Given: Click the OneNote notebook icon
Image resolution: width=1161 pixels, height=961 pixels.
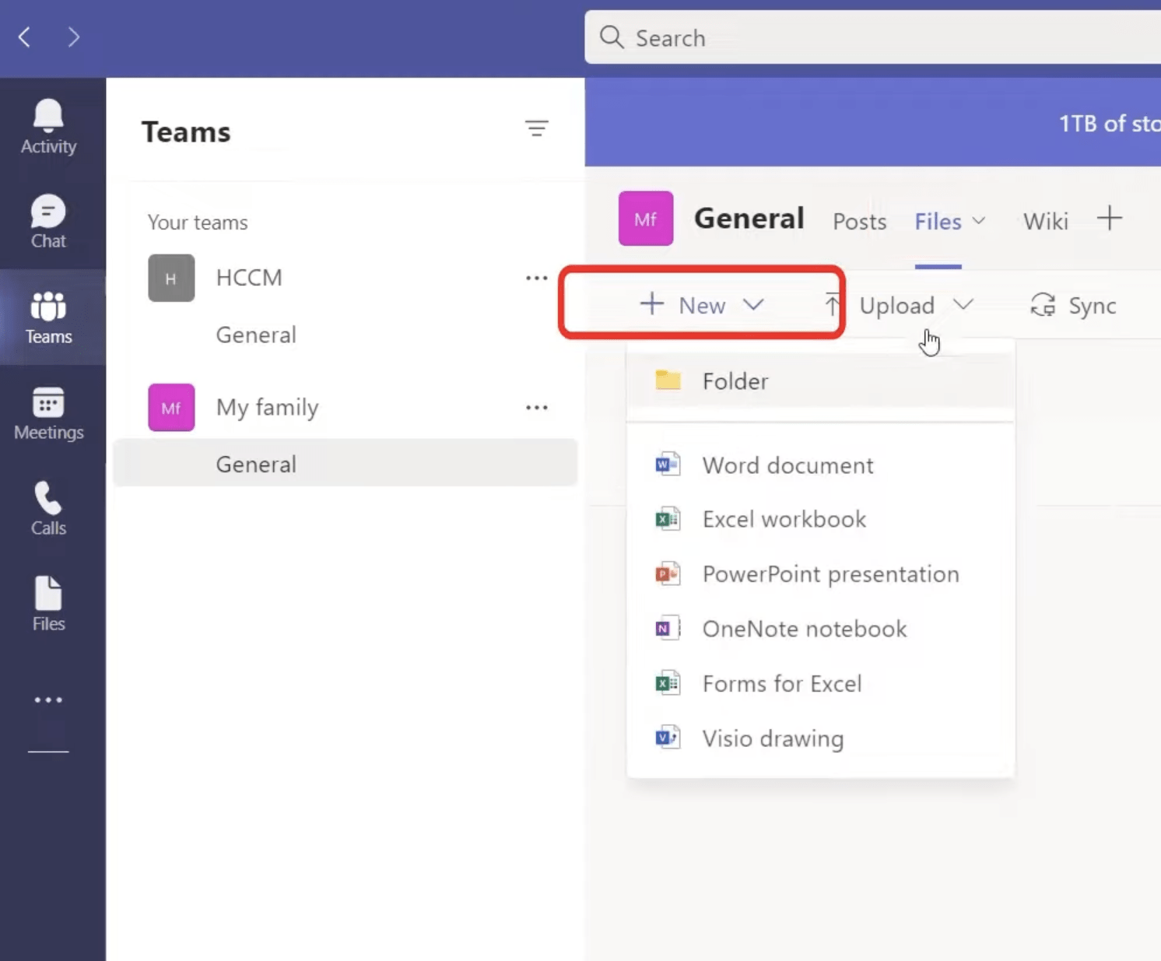Looking at the screenshot, I should 668,628.
